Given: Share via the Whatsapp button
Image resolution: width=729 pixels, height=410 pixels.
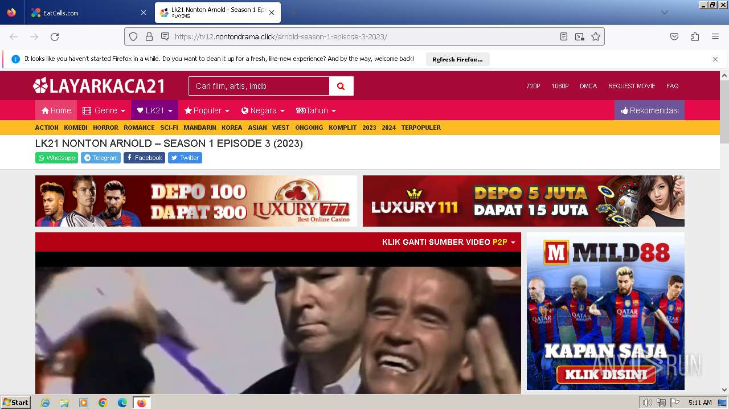Looking at the screenshot, I should click(x=56, y=158).
